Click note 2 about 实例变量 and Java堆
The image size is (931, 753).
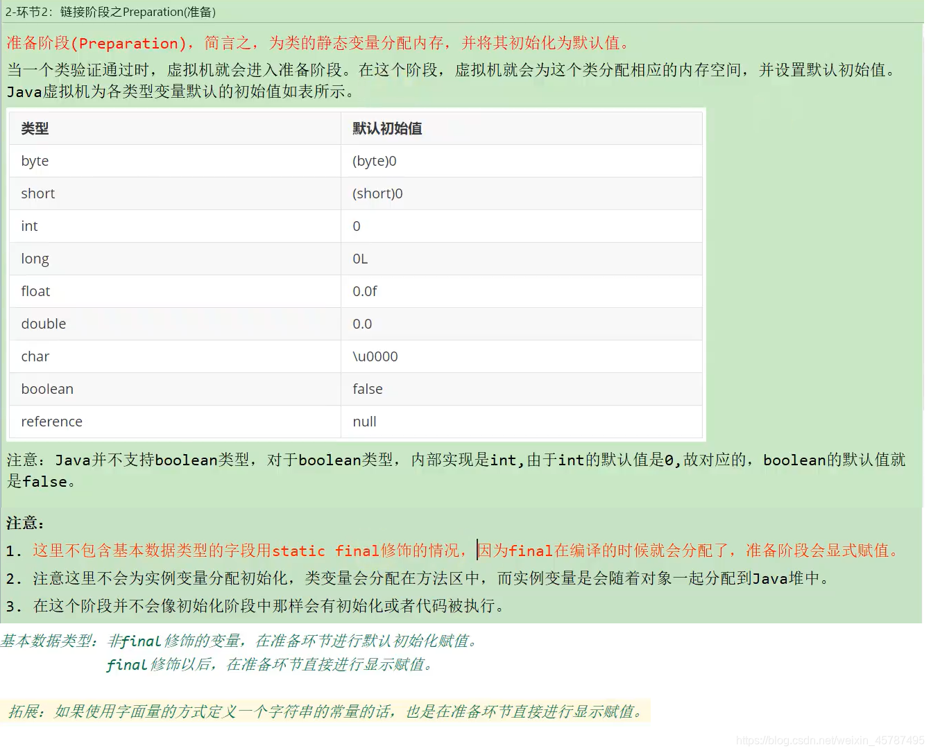click(418, 578)
